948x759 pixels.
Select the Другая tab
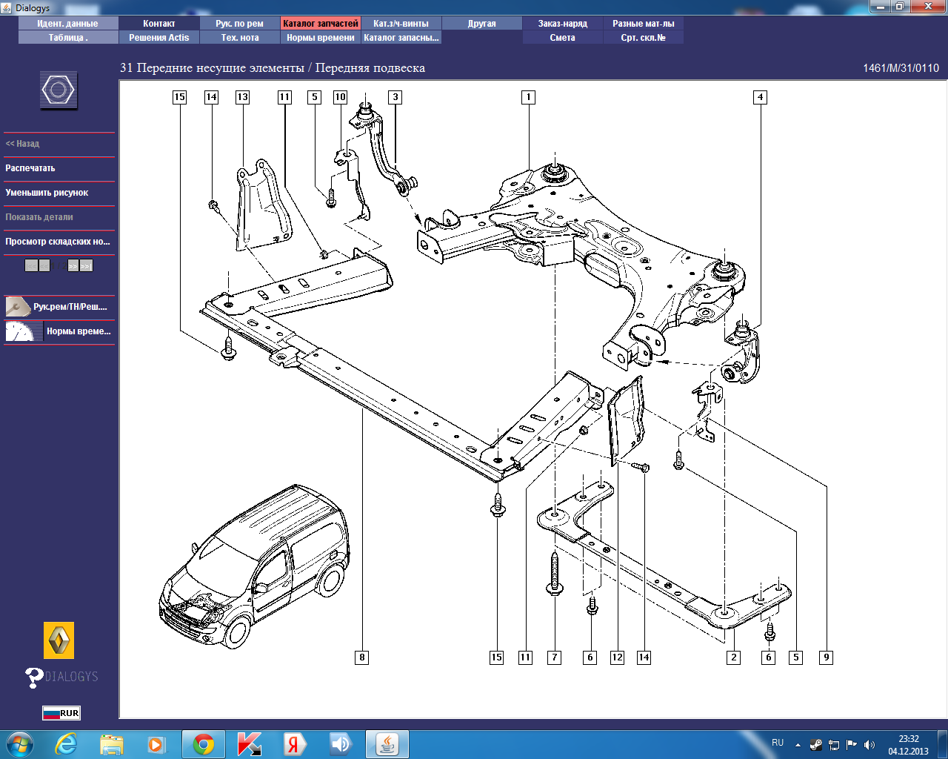pyautogui.click(x=482, y=24)
